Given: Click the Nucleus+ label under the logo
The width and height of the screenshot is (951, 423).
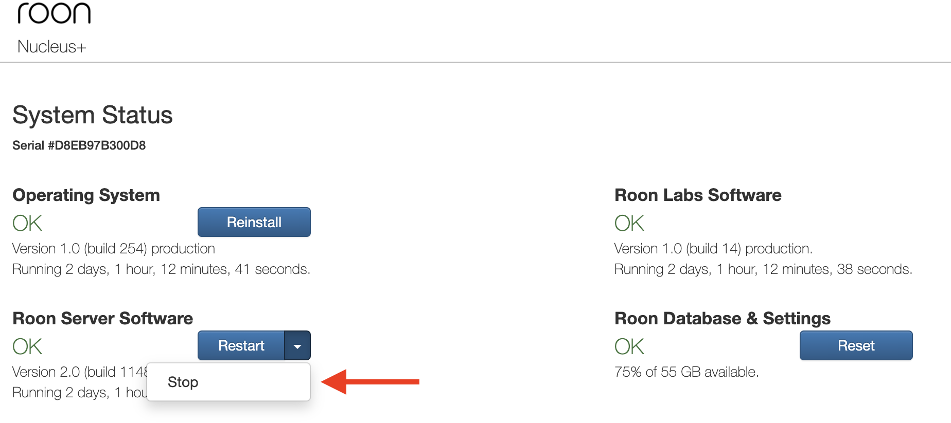Looking at the screenshot, I should point(52,47).
